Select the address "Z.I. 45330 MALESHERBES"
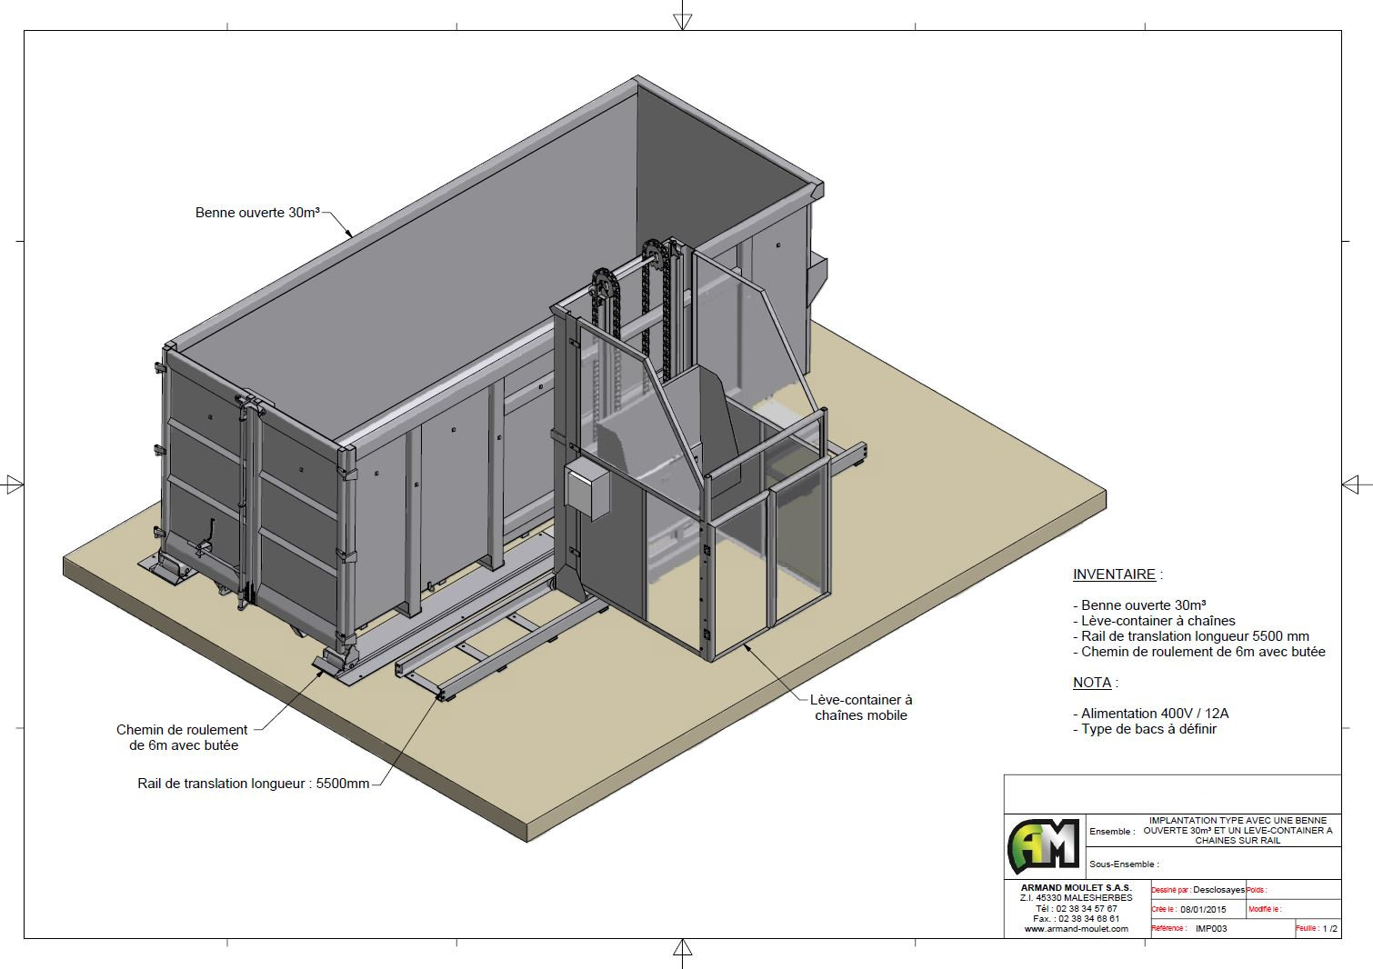 click(1076, 898)
